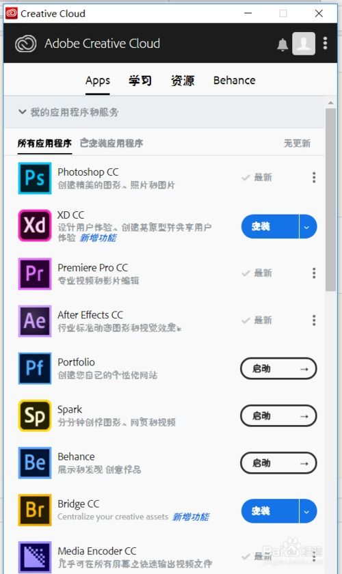342x574 pixels.
Task: Open Photoshop CC more options menu
Action: click(x=314, y=178)
